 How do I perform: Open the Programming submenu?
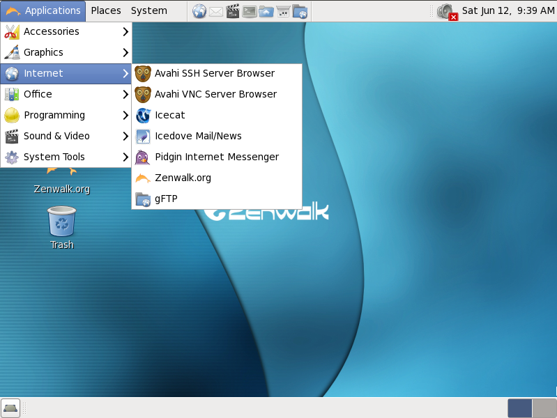(x=66, y=116)
